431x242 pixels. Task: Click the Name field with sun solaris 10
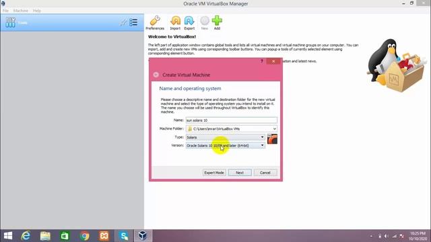232,120
